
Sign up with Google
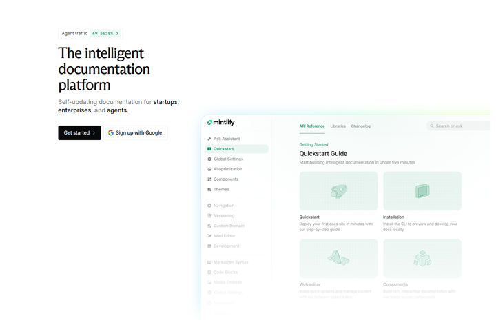(136, 132)
